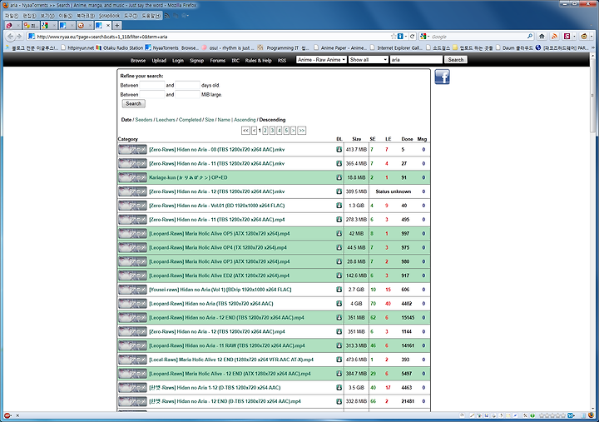Go back with the Back arrow button
The width and height of the screenshot is (599, 422).
coord(11,37)
